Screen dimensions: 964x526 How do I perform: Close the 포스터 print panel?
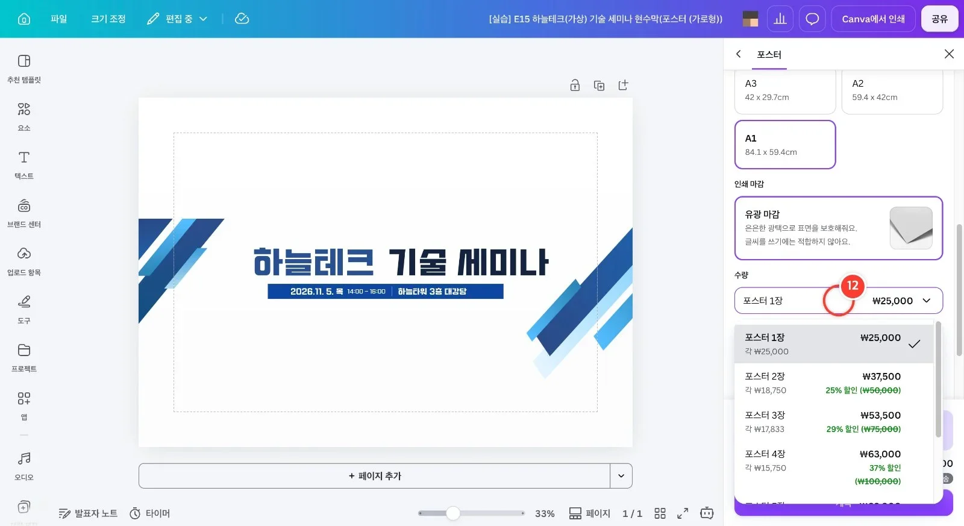(x=949, y=54)
